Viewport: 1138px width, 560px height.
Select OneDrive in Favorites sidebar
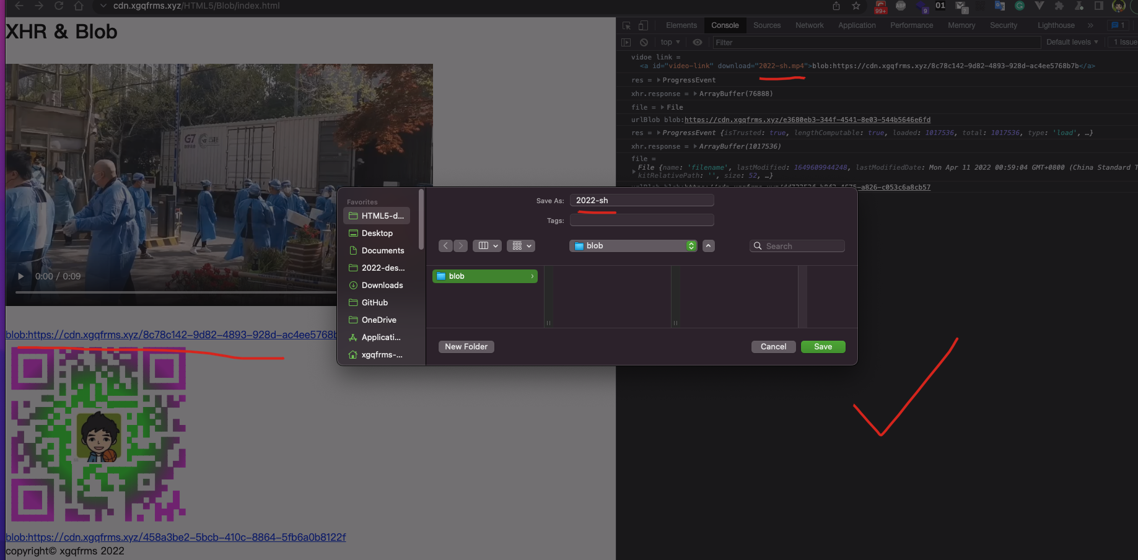377,320
